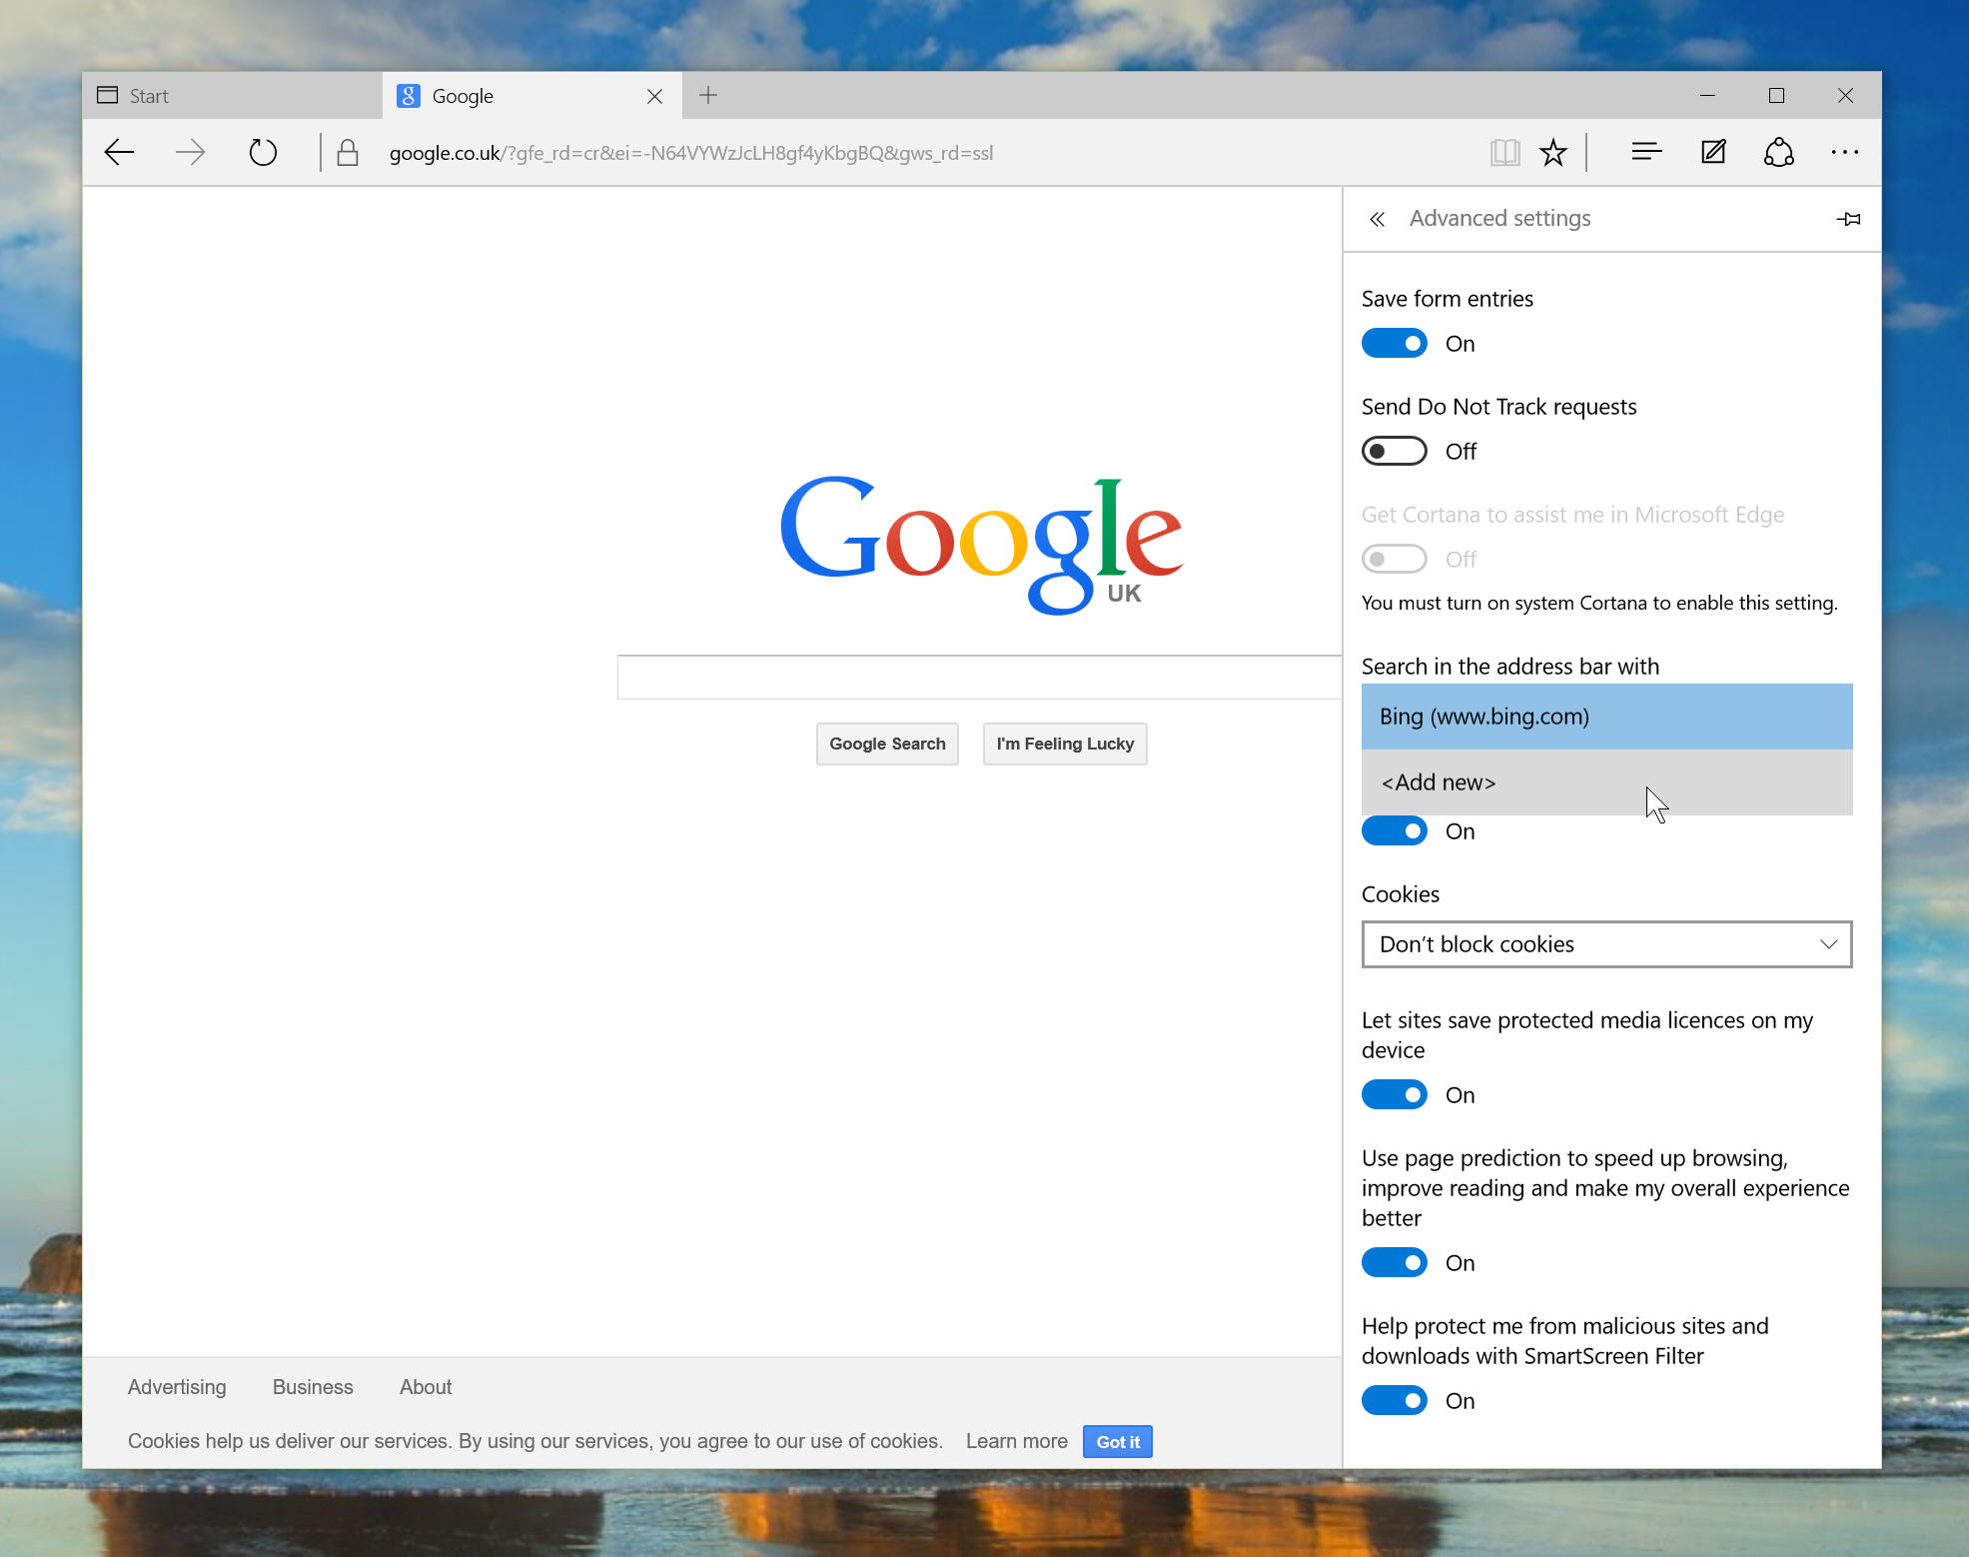Toggle the Save form entries switch on
The image size is (1969, 1557).
[x=1391, y=344]
